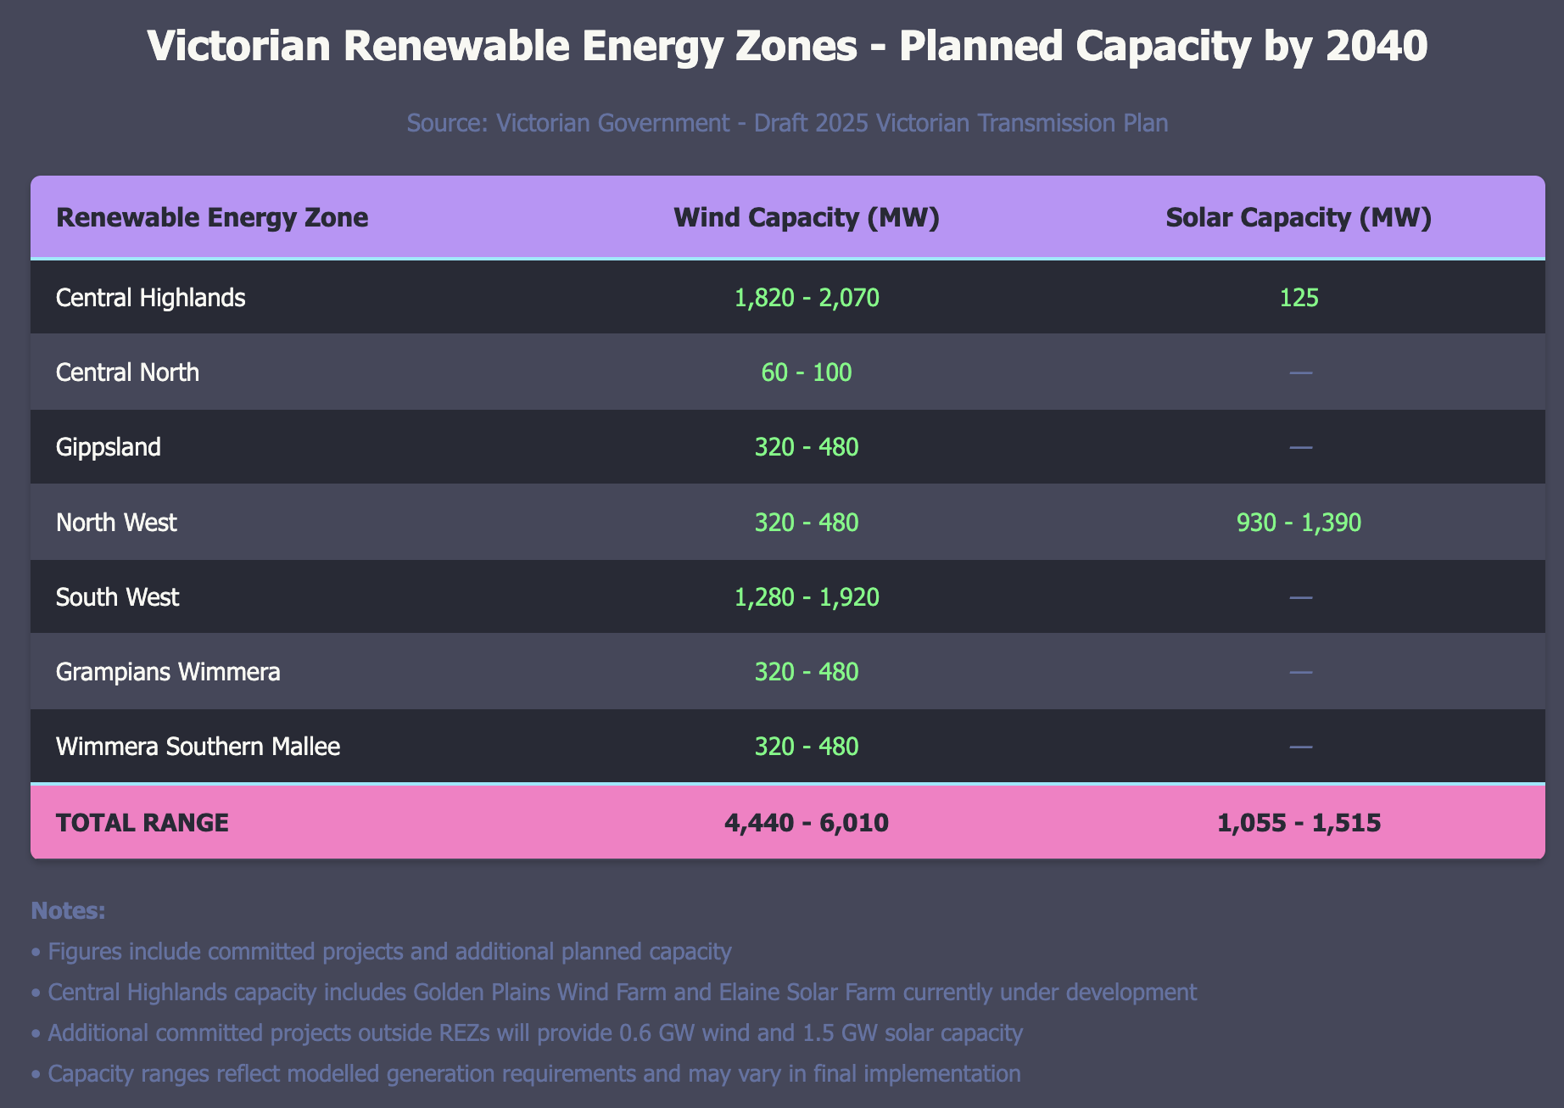Click the South West zone name
Screen dimensions: 1564x1108
[x=117, y=597]
